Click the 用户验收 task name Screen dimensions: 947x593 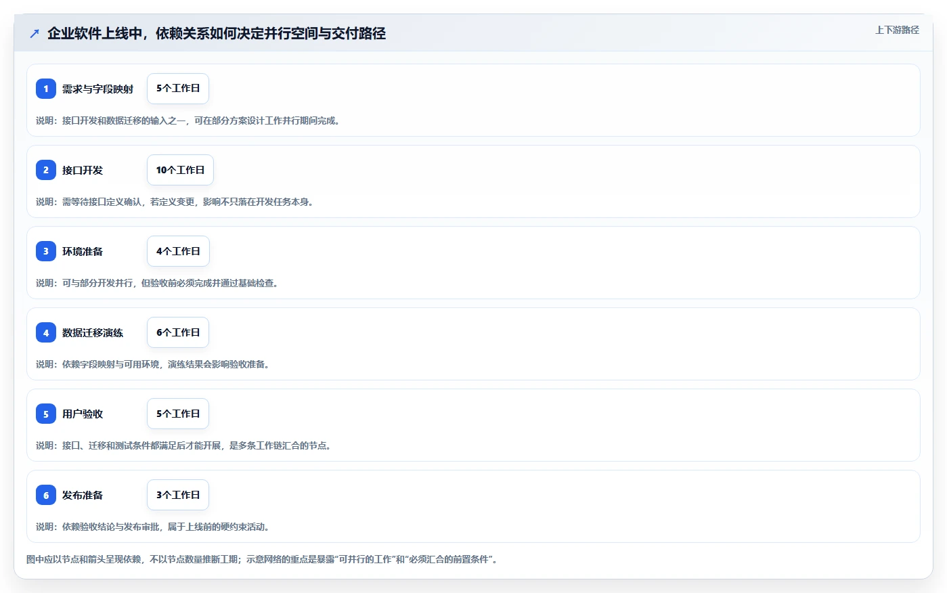click(83, 414)
